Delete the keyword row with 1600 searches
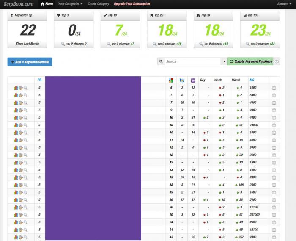Image resolution: width=296 pixels, height=241 pixels. click(x=274, y=192)
